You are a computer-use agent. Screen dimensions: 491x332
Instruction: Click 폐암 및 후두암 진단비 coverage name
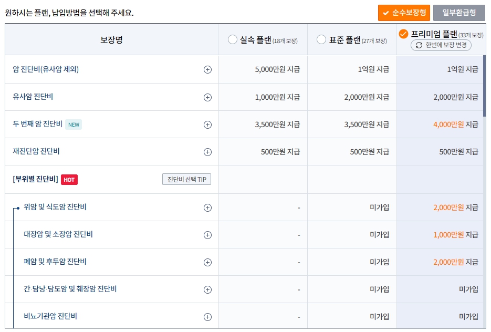tap(55, 262)
